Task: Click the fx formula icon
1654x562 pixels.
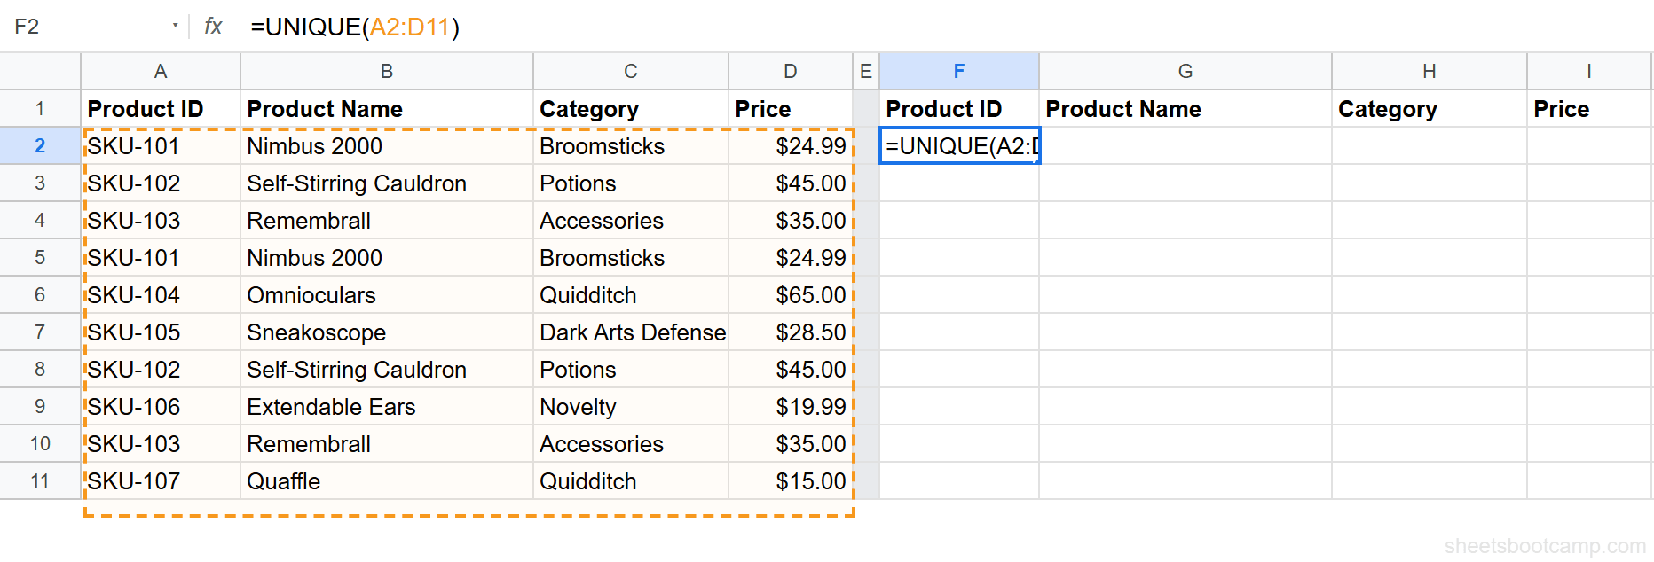Action: (x=213, y=27)
